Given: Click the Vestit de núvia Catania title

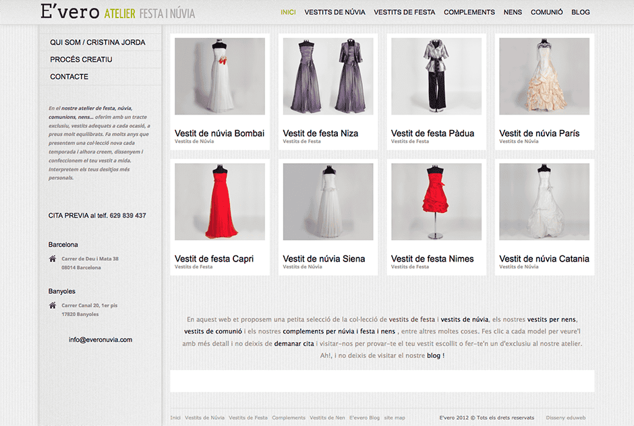Looking at the screenshot, I should point(544,259).
